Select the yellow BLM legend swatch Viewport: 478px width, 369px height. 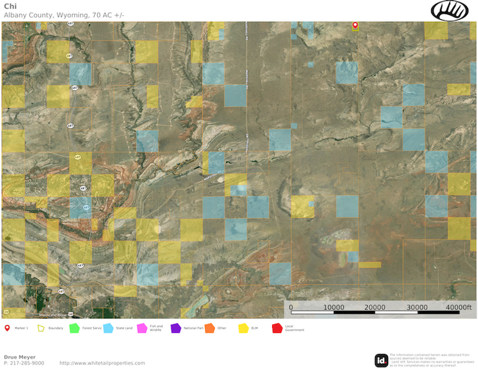pos(243,328)
